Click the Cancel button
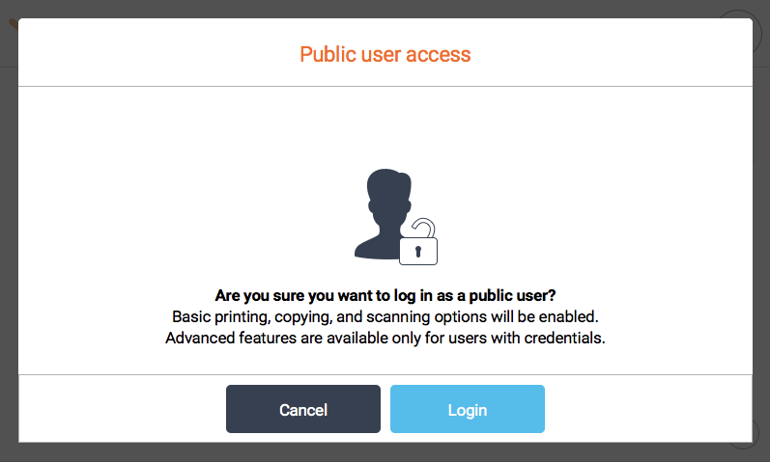Viewport: 770px width, 462px height. (302, 409)
